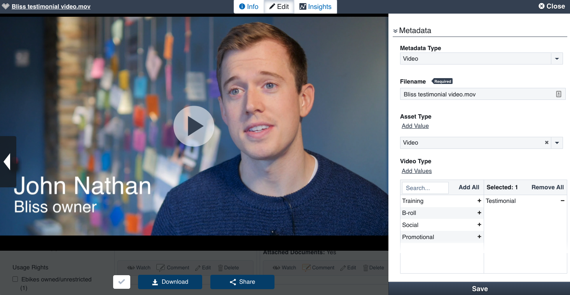
Task: Remove Testimonial with its minus icon
Action: click(562, 201)
